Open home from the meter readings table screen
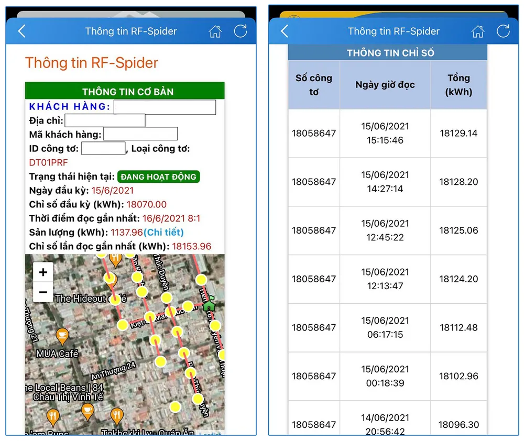Image resolution: width=524 pixels, height=441 pixels. (x=478, y=31)
